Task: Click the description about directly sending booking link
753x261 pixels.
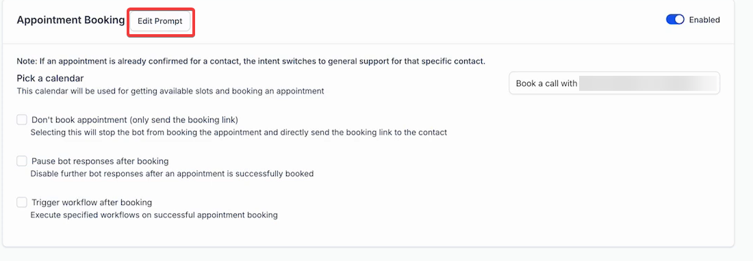Action: coord(239,132)
